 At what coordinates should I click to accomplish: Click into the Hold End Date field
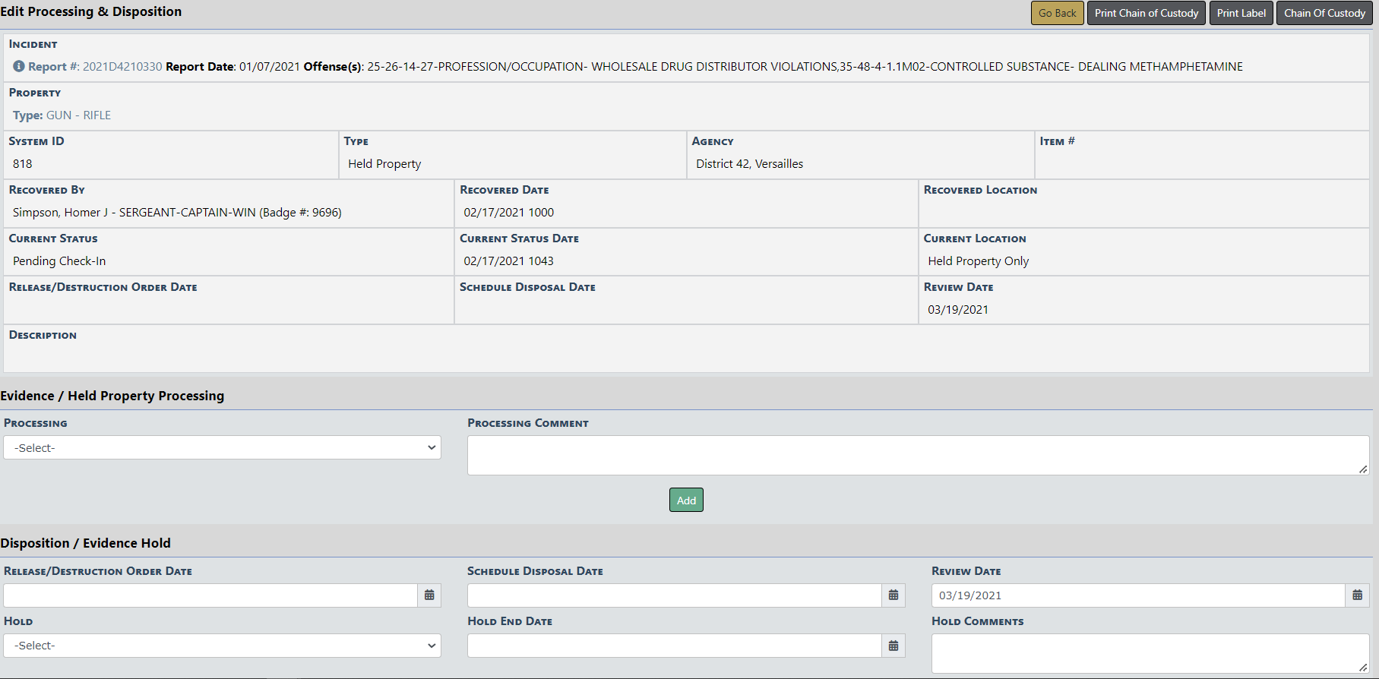pyautogui.click(x=674, y=646)
